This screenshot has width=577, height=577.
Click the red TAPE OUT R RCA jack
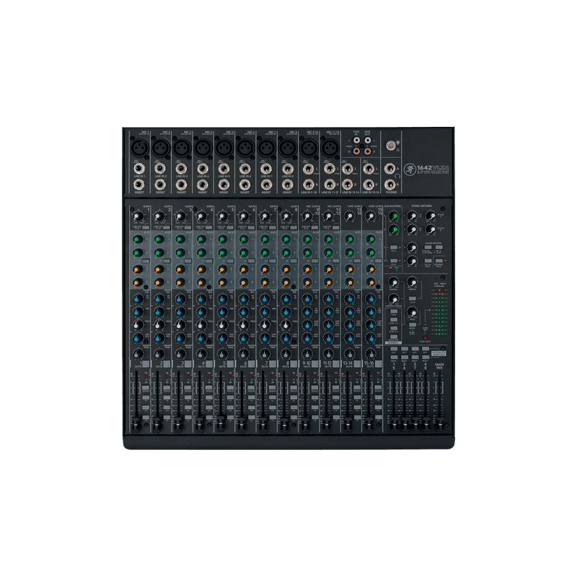(367, 151)
